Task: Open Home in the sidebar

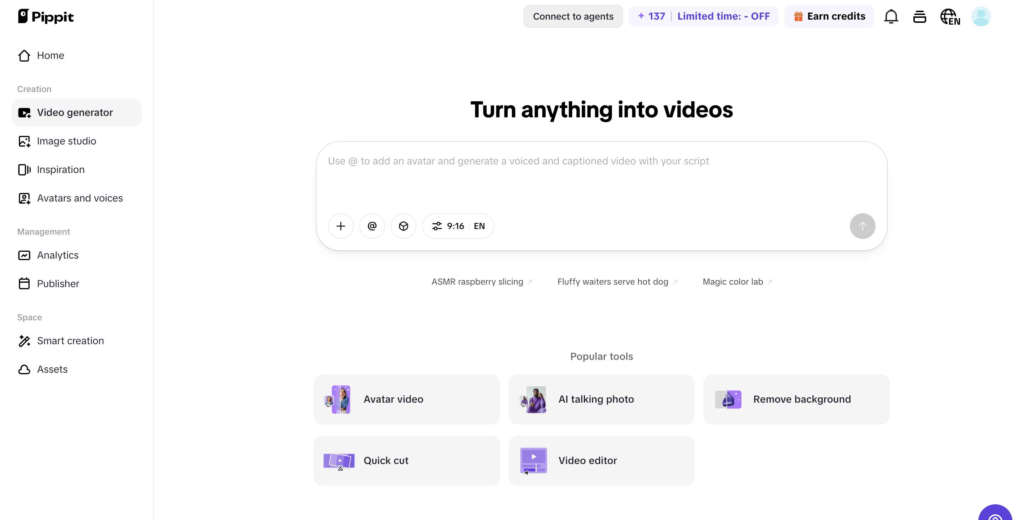Action: tap(77, 55)
